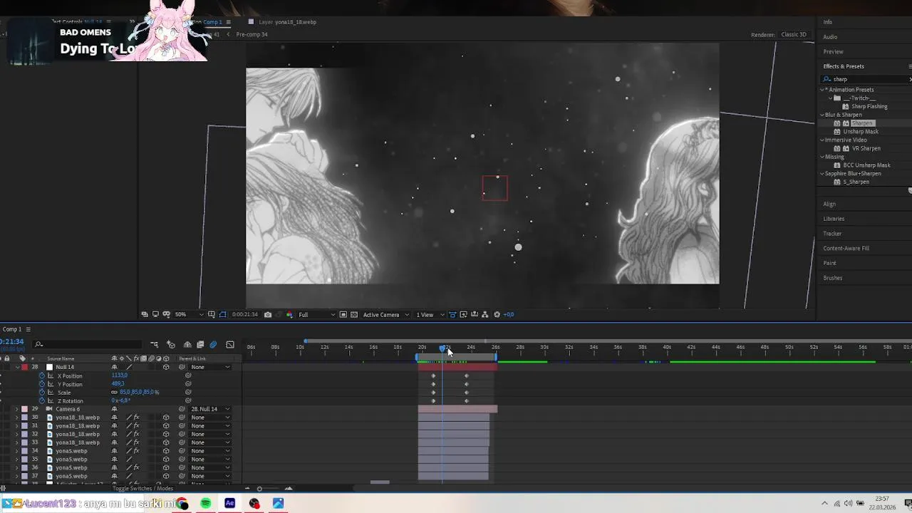This screenshot has width=912, height=513.
Task: Open the magnification 50% dropdown
Action: tap(190, 314)
